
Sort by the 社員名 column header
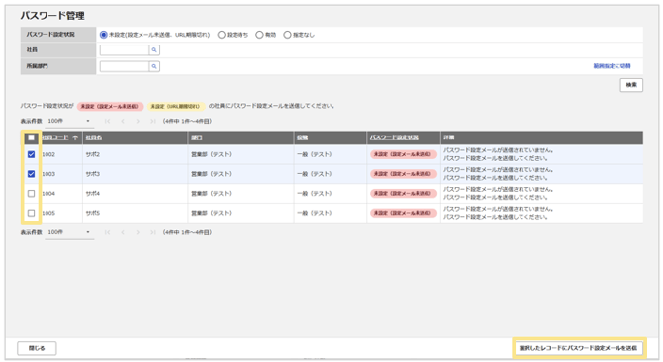94,137
